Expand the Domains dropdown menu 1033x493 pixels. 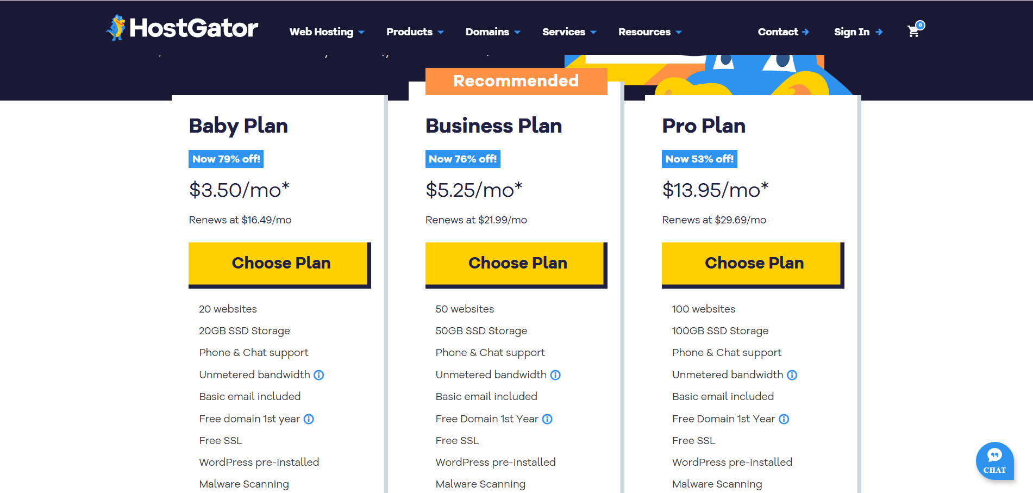(x=492, y=32)
